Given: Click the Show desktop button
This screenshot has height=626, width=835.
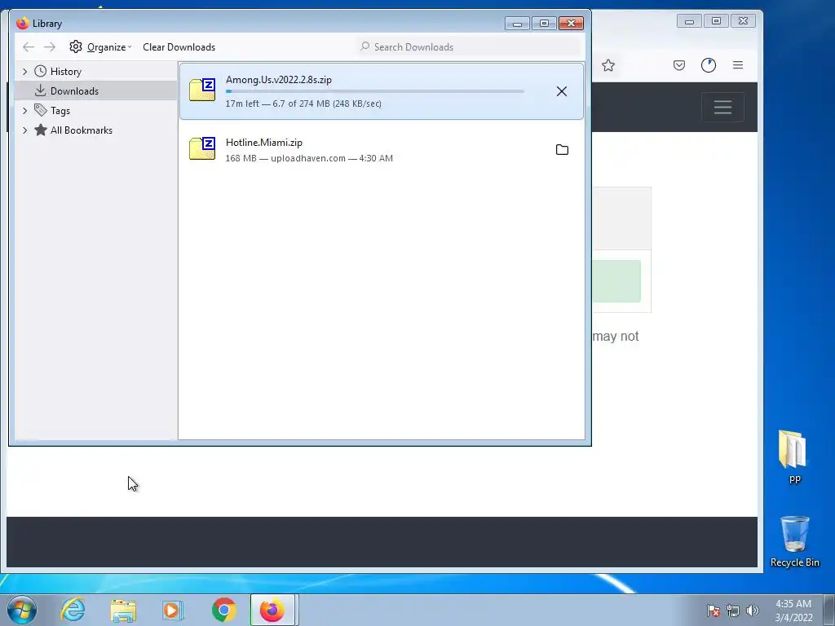Looking at the screenshot, I should (x=829, y=610).
